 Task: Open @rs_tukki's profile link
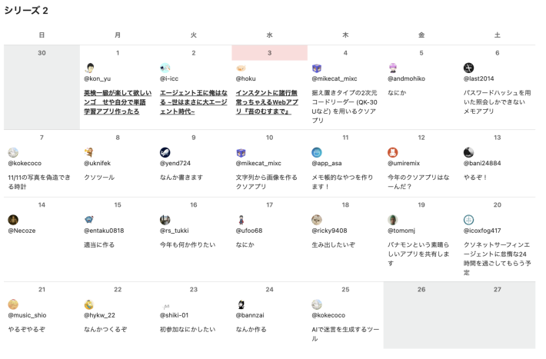click(x=174, y=231)
